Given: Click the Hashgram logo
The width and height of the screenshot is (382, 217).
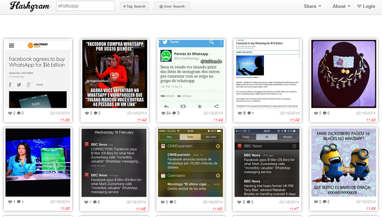Looking at the screenshot, I should pos(30,6).
